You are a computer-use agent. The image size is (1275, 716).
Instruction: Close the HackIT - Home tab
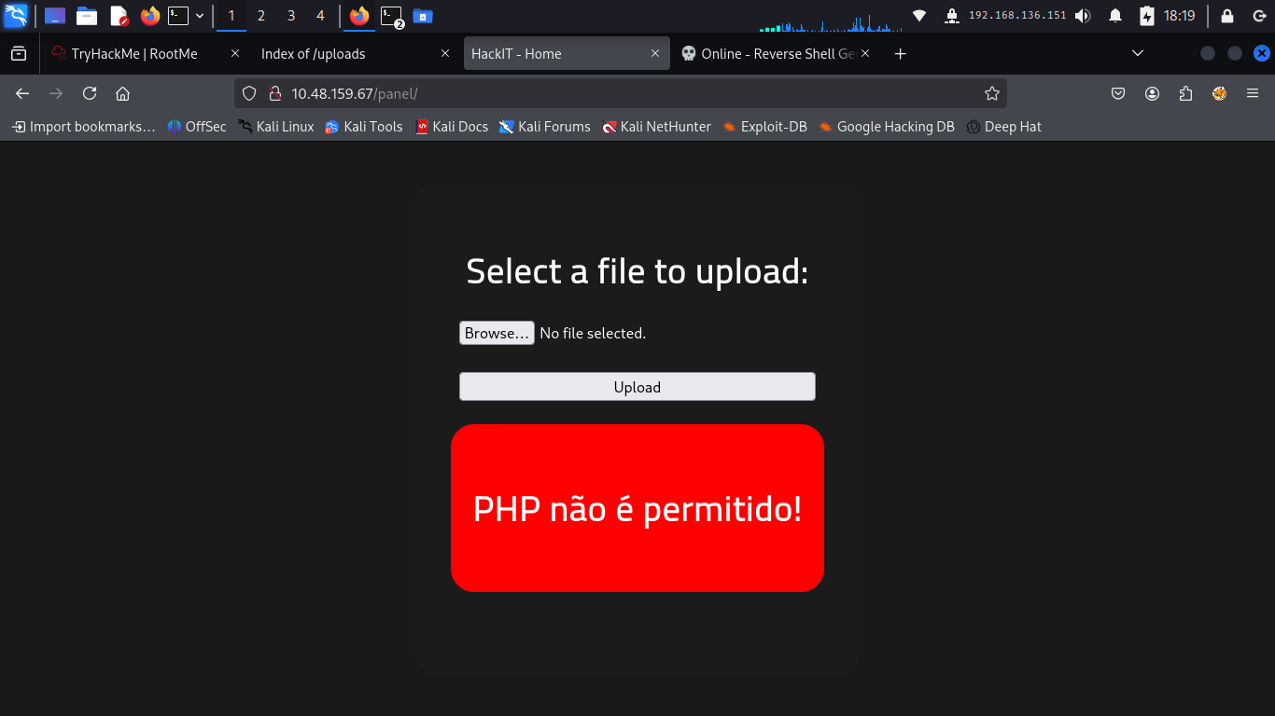[x=656, y=54]
